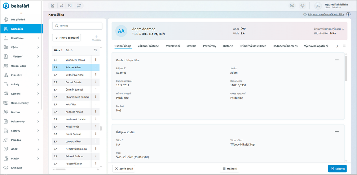
Task: Collapse the left sidebar with double chevron
Action: [x=21, y=13]
